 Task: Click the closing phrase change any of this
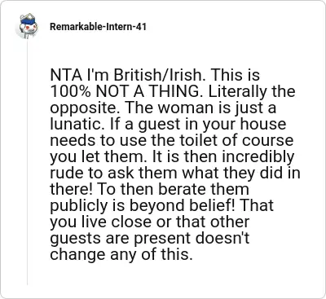click(x=121, y=255)
